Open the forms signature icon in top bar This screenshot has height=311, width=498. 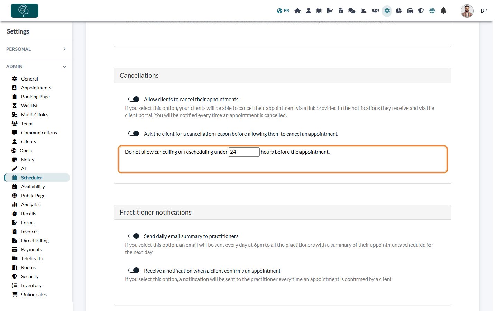point(330,11)
